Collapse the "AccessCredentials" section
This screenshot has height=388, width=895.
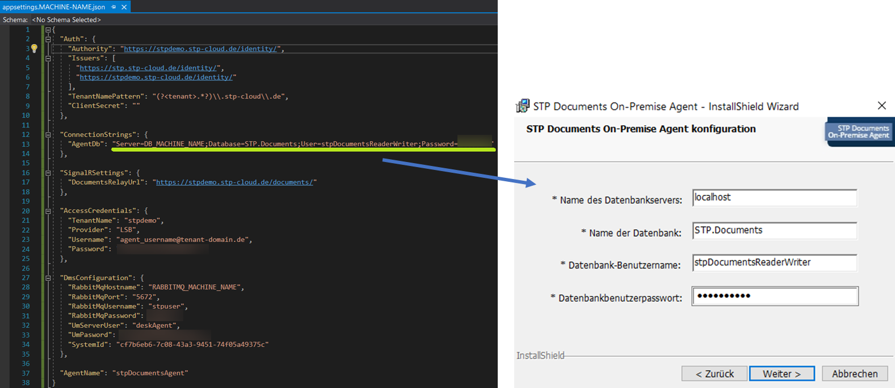48,211
